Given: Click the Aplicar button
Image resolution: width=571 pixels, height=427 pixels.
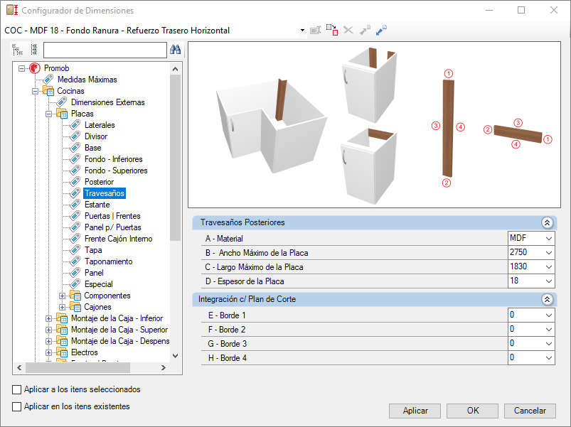Looking at the screenshot, I should (415, 411).
